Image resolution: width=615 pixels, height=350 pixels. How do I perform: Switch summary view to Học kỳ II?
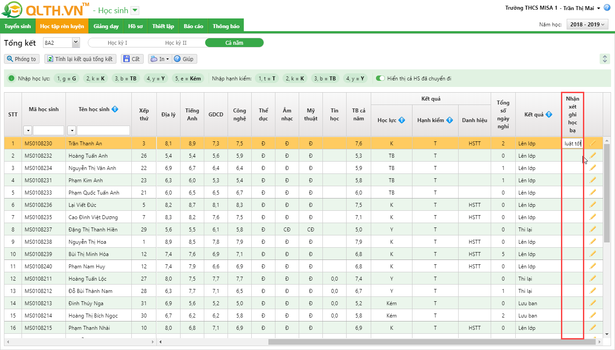pyautogui.click(x=176, y=43)
